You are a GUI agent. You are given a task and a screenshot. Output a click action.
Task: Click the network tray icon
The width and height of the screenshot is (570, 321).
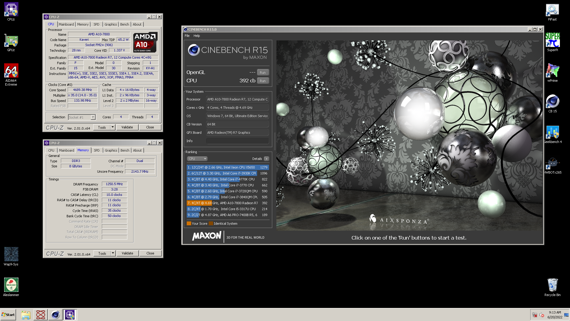[x=535, y=315]
